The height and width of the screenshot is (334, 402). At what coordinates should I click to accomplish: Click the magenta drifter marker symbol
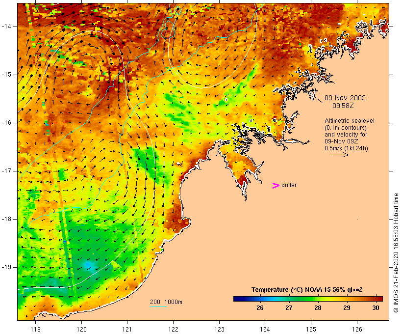276,186
